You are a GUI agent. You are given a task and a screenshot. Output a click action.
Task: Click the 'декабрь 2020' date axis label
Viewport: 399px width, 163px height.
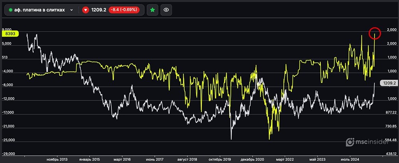(253, 159)
